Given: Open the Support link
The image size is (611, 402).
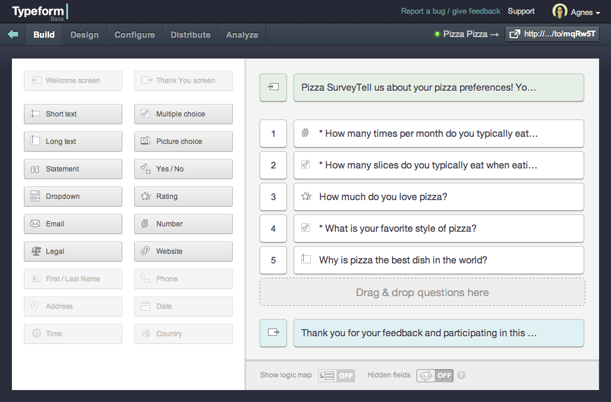Looking at the screenshot, I should [521, 11].
